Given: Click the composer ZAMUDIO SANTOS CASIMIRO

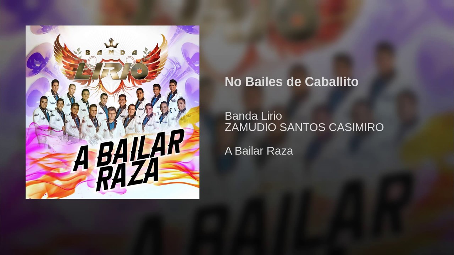Looking at the screenshot, I should (x=304, y=127).
